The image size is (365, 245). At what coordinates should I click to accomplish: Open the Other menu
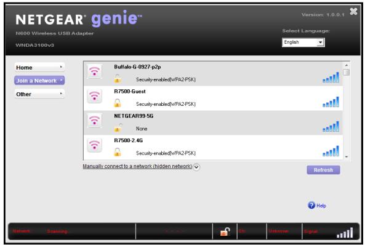(x=39, y=94)
